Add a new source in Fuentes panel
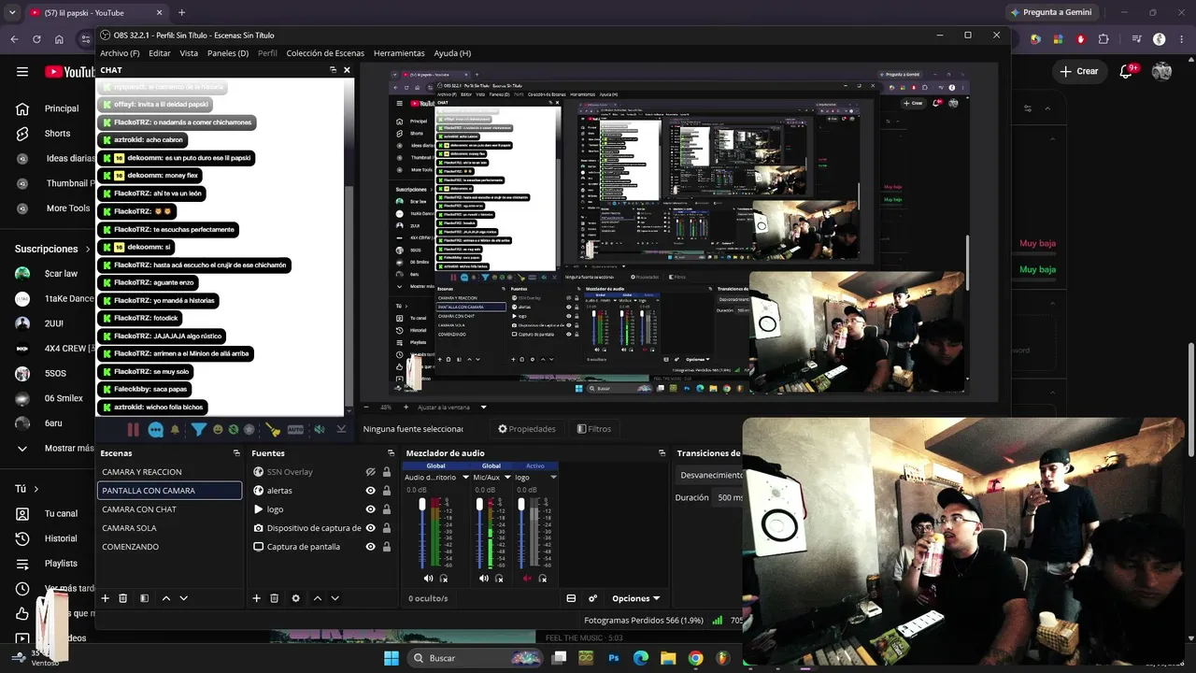Image resolution: width=1196 pixels, height=673 pixels. [256, 598]
